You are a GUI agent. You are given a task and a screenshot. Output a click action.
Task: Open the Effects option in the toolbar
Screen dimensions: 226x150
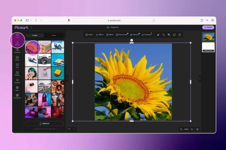pos(100,35)
